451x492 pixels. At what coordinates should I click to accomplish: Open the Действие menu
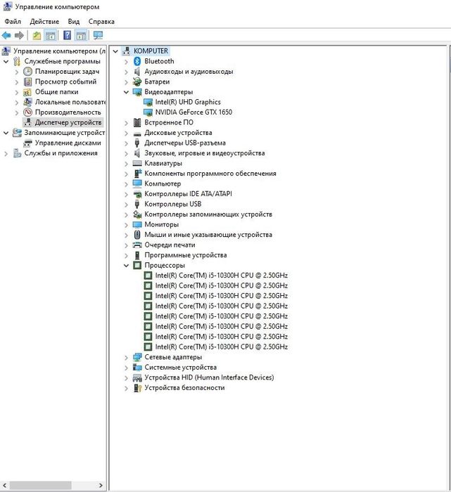[x=44, y=22]
